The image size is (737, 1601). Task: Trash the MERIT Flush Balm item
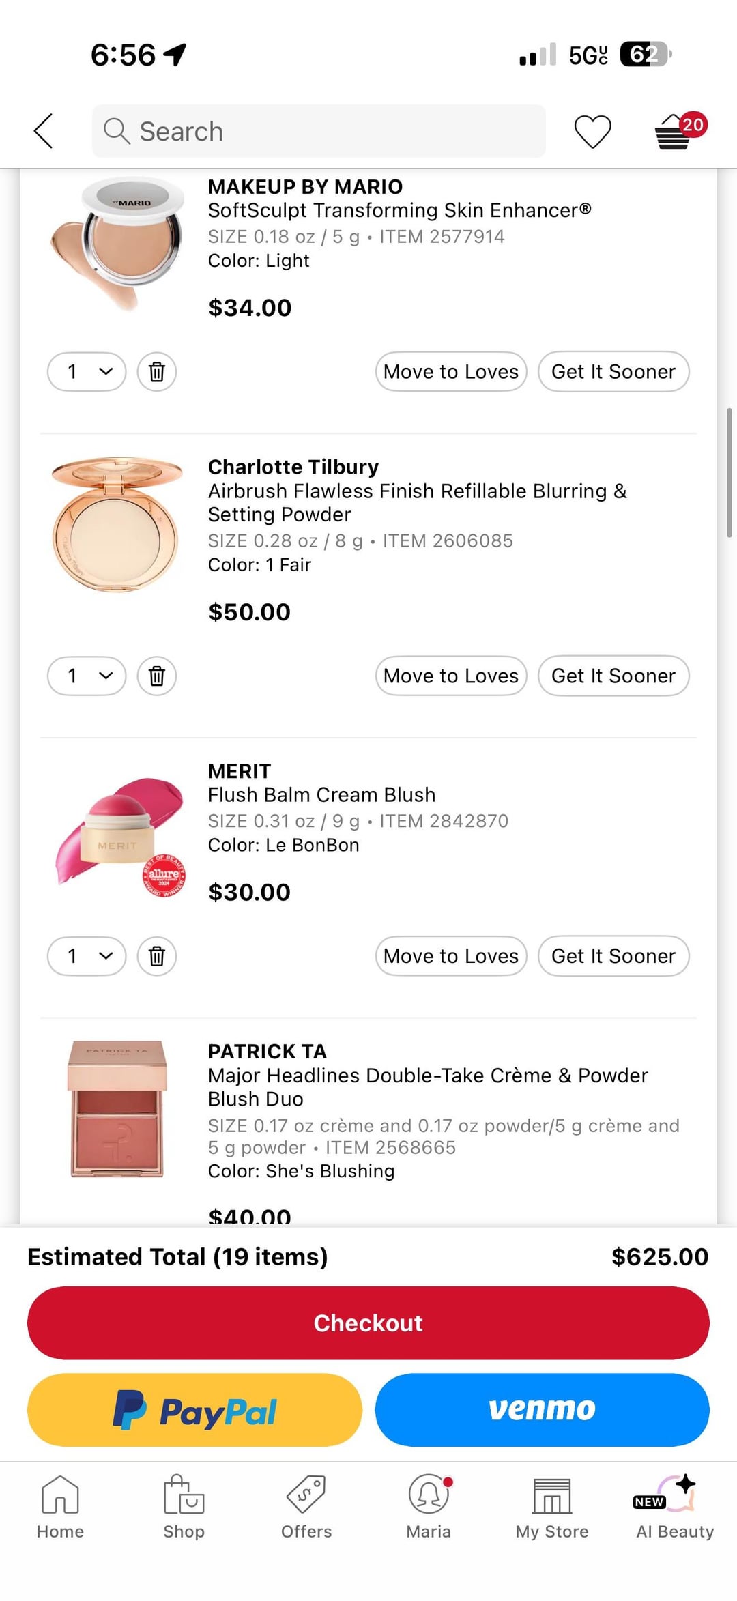click(x=157, y=956)
